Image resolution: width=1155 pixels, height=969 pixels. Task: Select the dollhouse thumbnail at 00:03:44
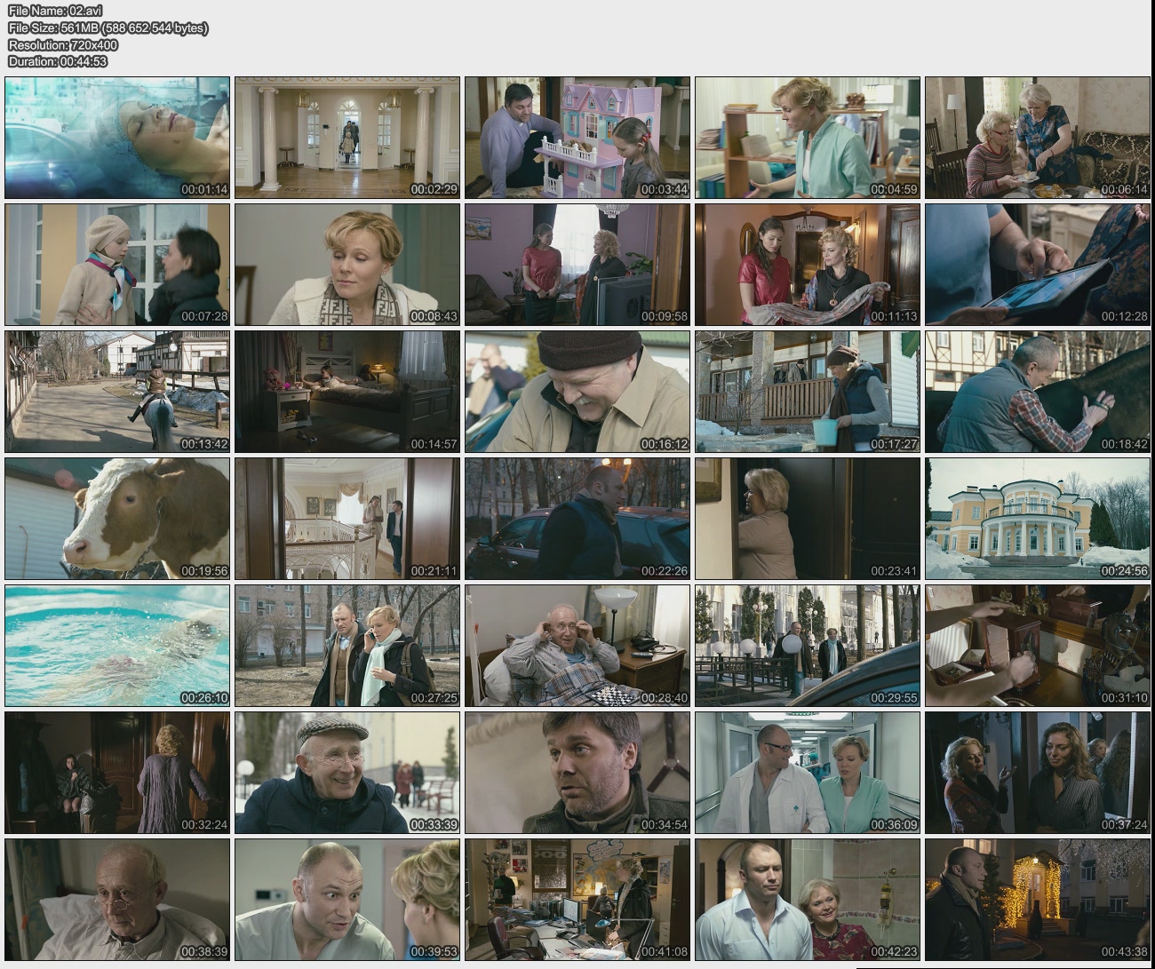click(x=577, y=138)
